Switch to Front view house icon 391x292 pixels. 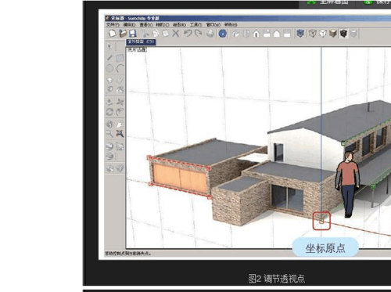(x=256, y=34)
